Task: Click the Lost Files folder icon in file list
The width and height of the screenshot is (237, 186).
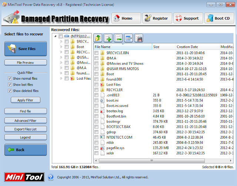Action: coord(102,84)
